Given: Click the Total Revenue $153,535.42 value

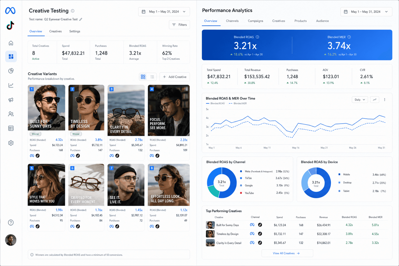Looking at the screenshot, I should tap(257, 77).
